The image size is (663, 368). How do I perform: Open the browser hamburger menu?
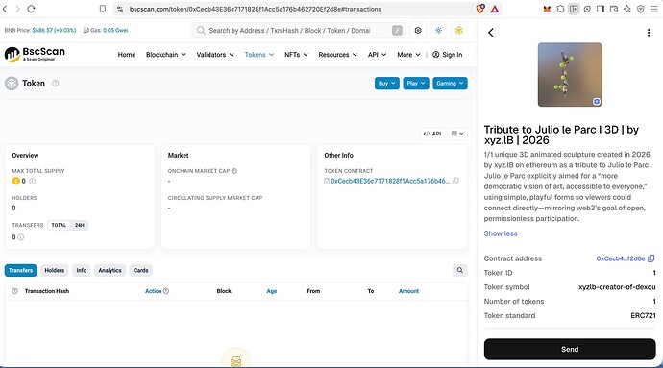pos(654,9)
